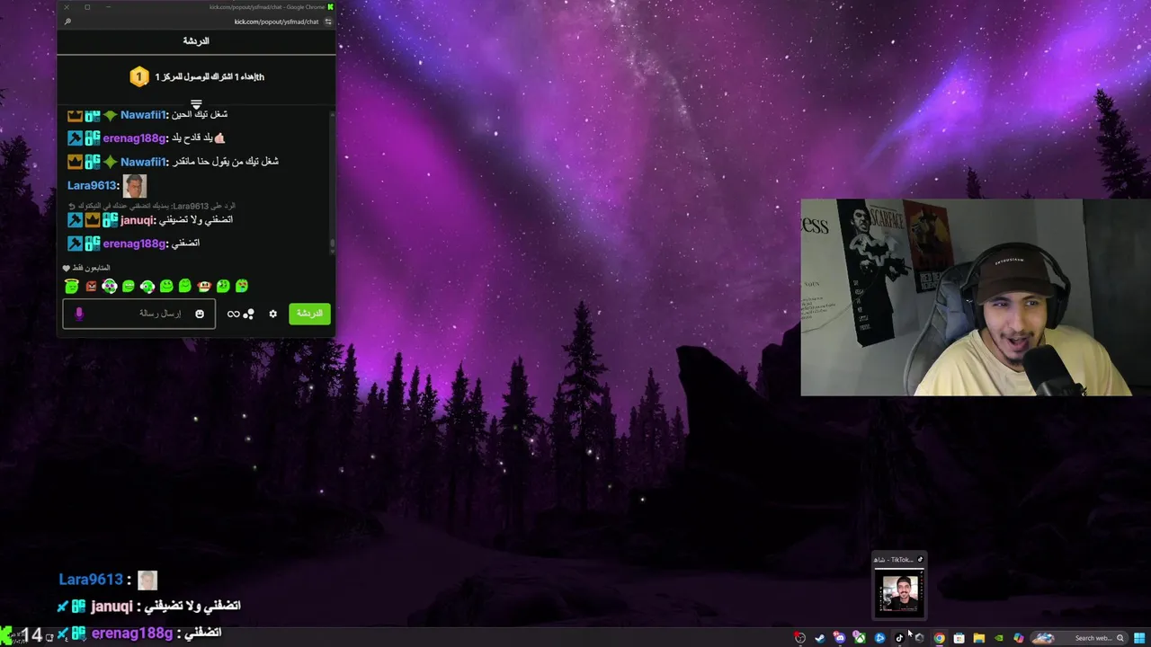
Task: Open File Explorer from taskbar
Action: tap(978, 638)
